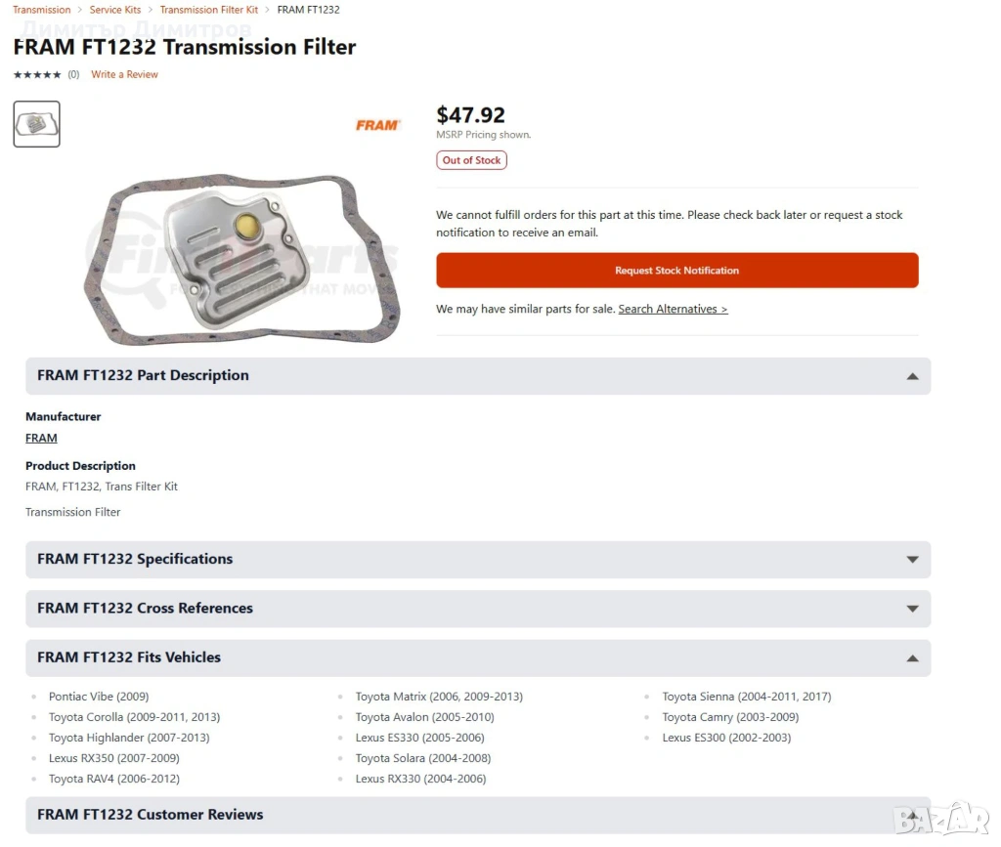Click the Write a Review link

coord(124,75)
